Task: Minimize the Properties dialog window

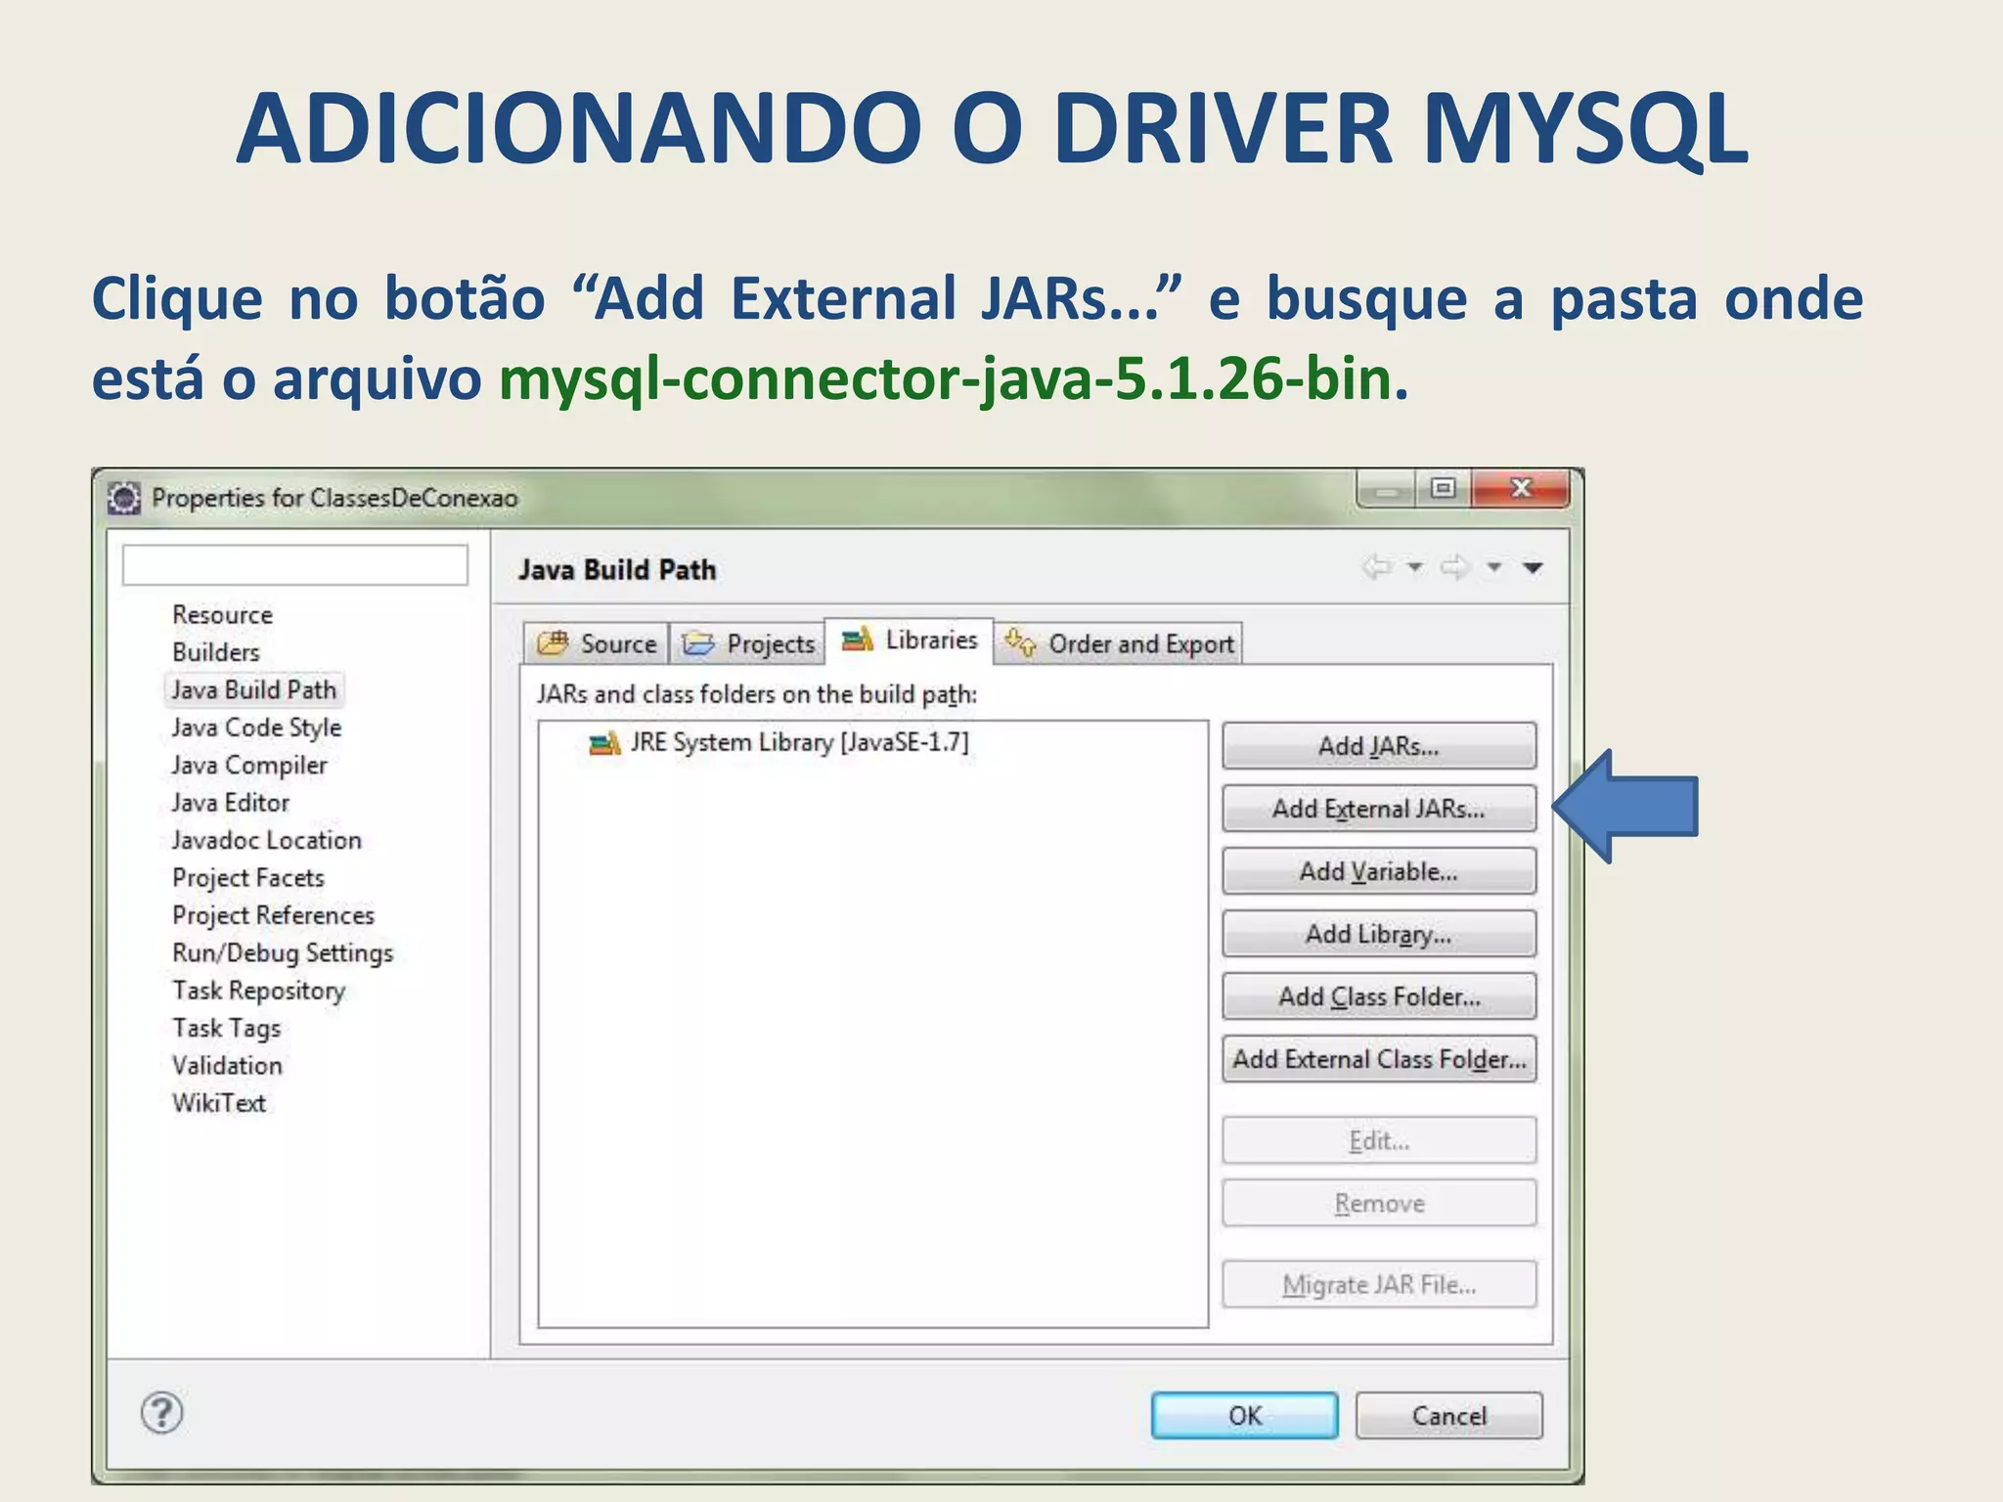Action: (x=1386, y=488)
